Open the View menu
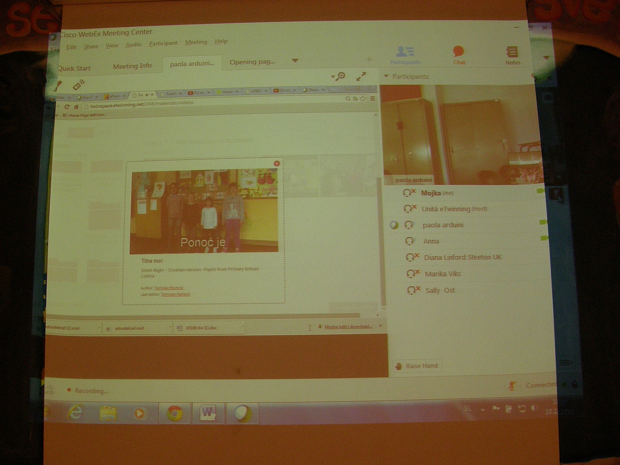Viewport: 620px width, 465px height. [112, 45]
